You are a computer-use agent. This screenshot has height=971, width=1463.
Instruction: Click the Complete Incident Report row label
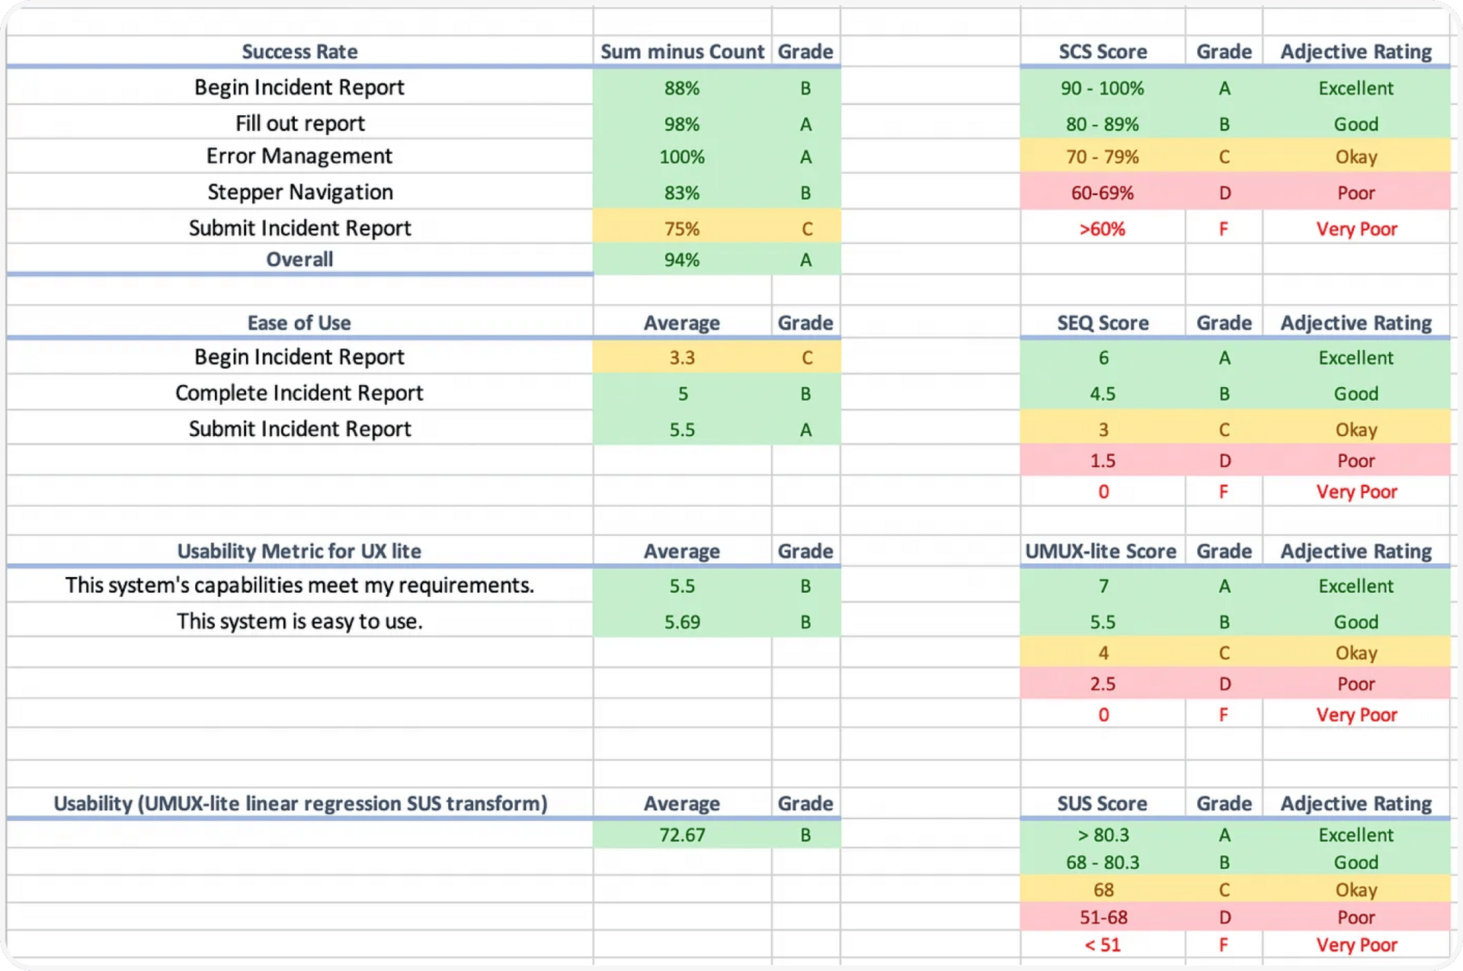tap(299, 393)
